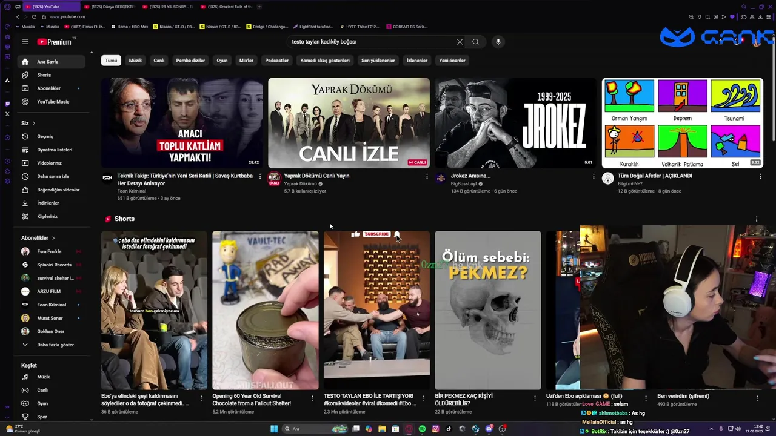The width and height of the screenshot is (776, 436).
Task: Select the Podcast'ler filter chip
Action: [x=277, y=61]
